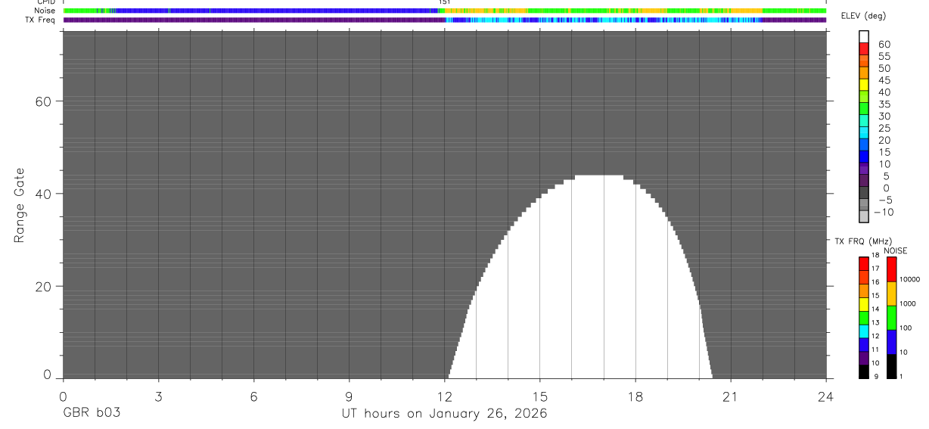Click the x-axis tick label '21'
Image resolution: width=929 pixels, height=429 pixels.
pyautogui.click(x=730, y=396)
